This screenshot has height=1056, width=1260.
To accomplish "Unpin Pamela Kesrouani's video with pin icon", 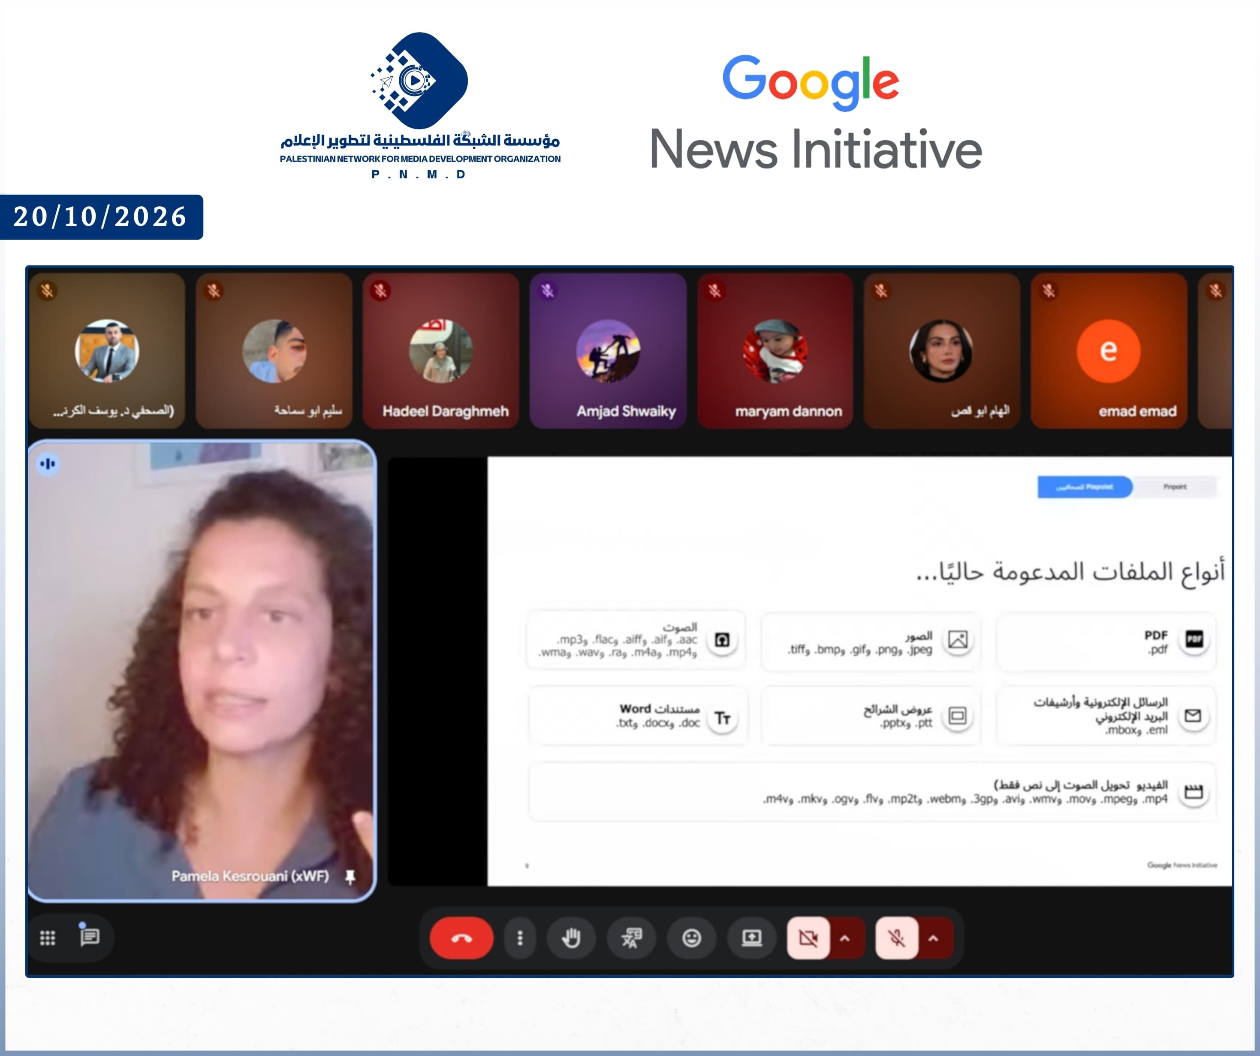I will (x=350, y=877).
